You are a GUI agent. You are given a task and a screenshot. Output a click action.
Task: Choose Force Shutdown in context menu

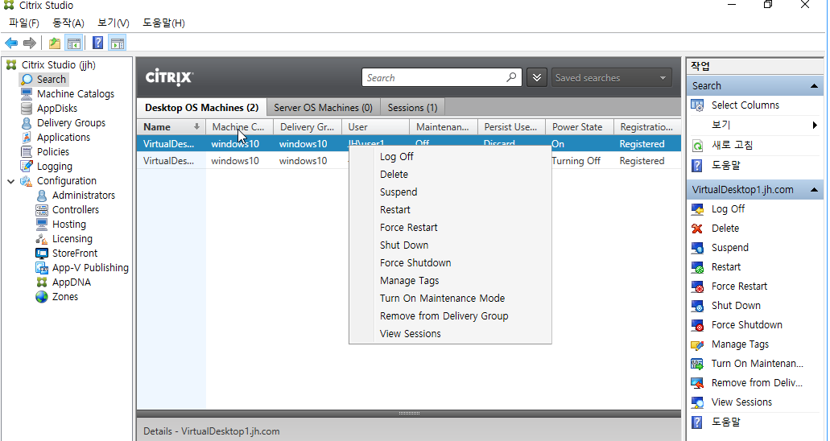pyautogui.click(x=450, y=263)
